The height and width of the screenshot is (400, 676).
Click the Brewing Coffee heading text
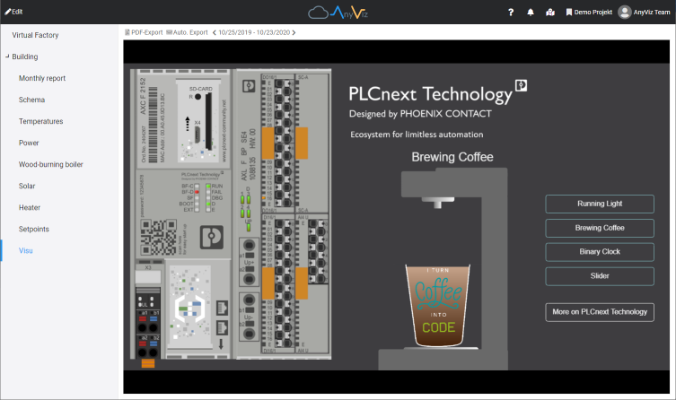click(452, 157)
